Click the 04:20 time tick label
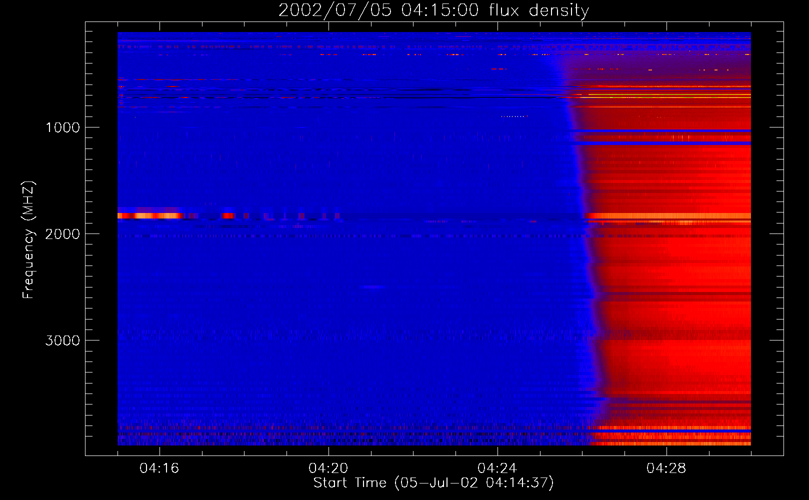Viewport: 809px width, 500px height. tap(328, 468)
